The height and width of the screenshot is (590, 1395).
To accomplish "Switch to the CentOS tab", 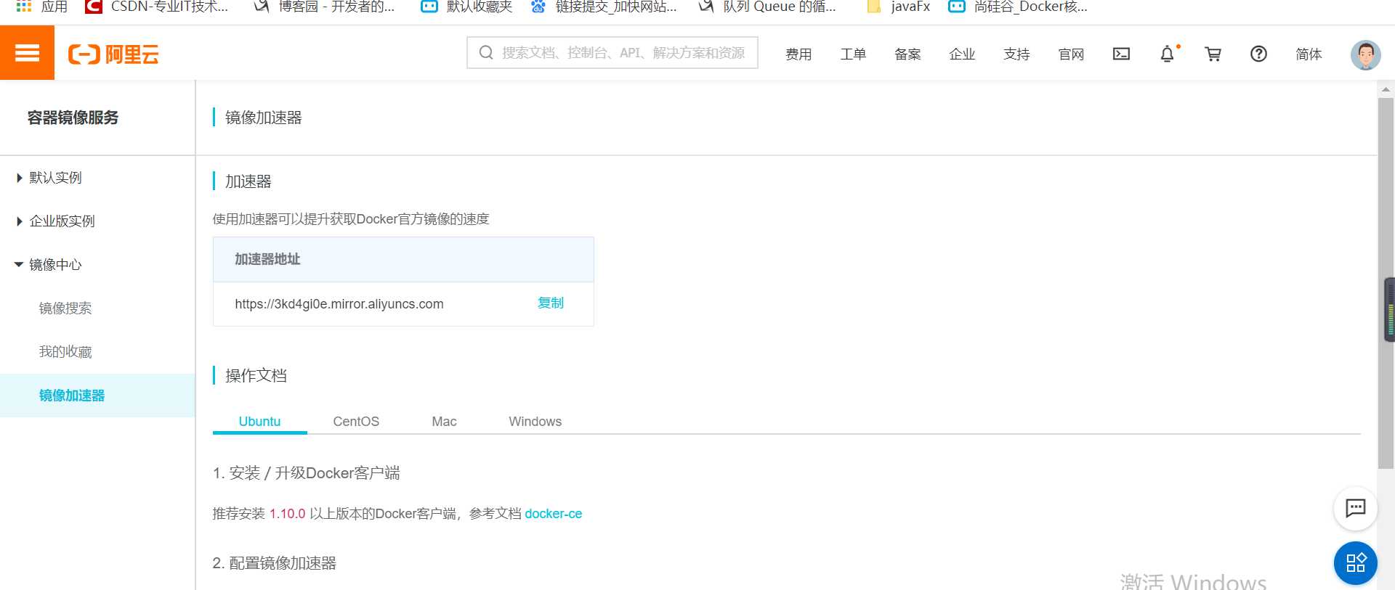I will 356,422.
